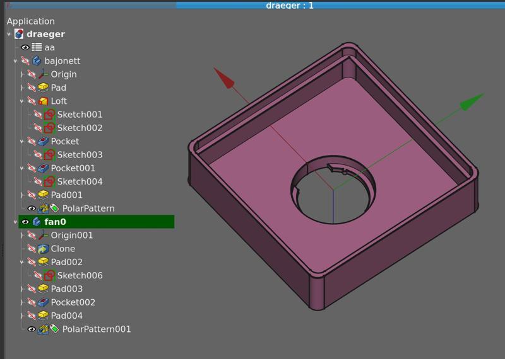Collapse the fan0 body node
The width and height of the screenshot is (505, 359).
pos(15,222)
